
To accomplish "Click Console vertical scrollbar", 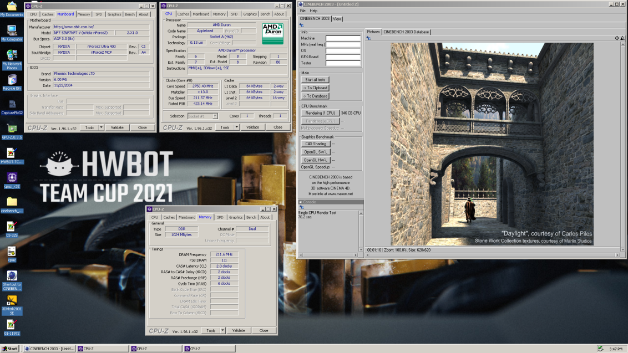I will click(x=361, y=231).
